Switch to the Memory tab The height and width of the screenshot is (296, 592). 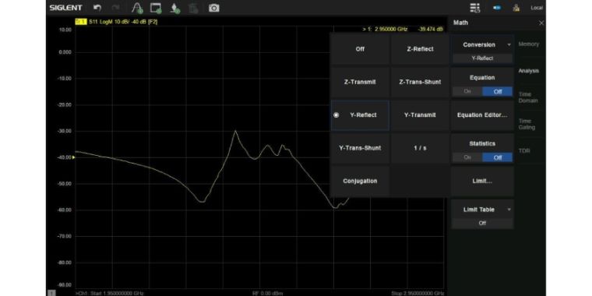(529, 44)
